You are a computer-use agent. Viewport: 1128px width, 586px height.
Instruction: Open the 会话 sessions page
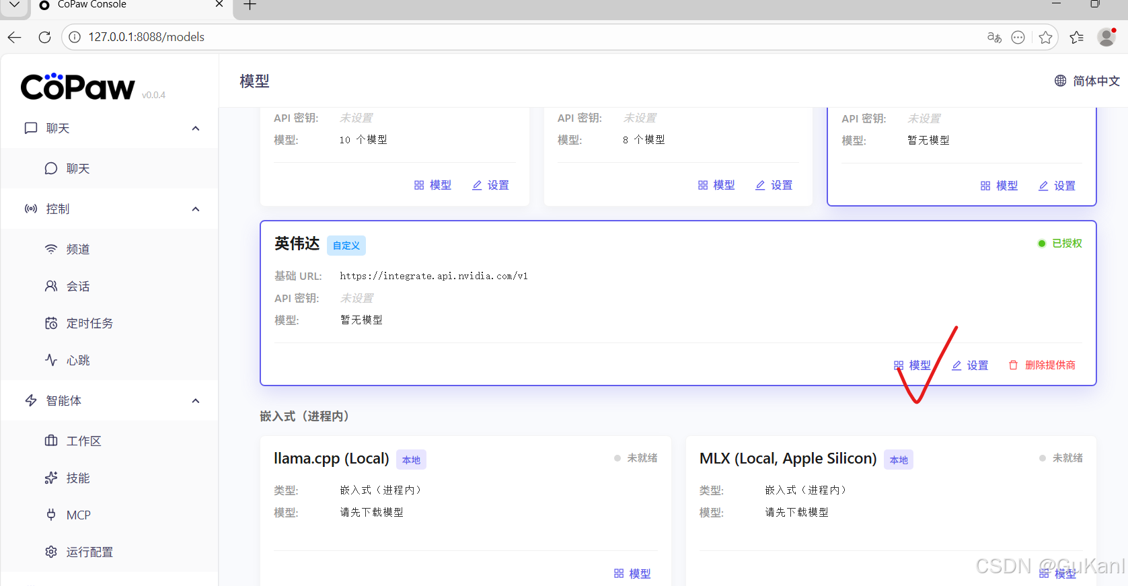pos(110,286)
